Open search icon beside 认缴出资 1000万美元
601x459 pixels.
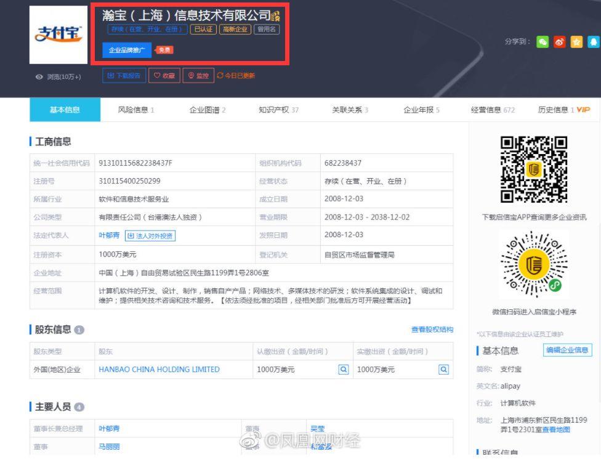(x=344, y=369)
